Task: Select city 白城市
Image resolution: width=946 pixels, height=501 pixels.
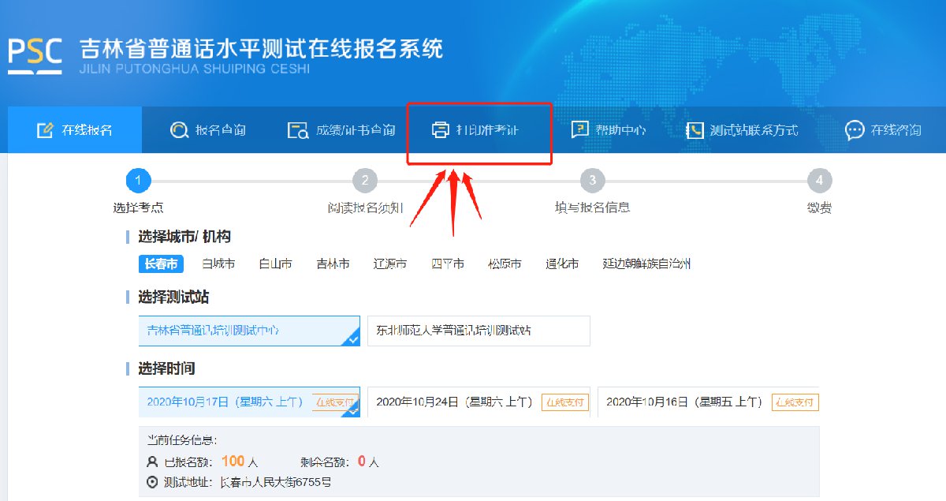Action: [218, 264]
